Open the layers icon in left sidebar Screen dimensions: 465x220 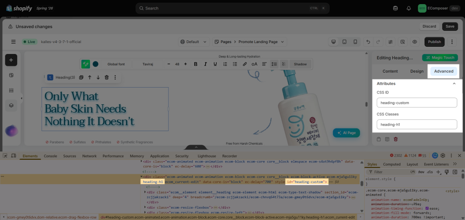tap(11, 105)
